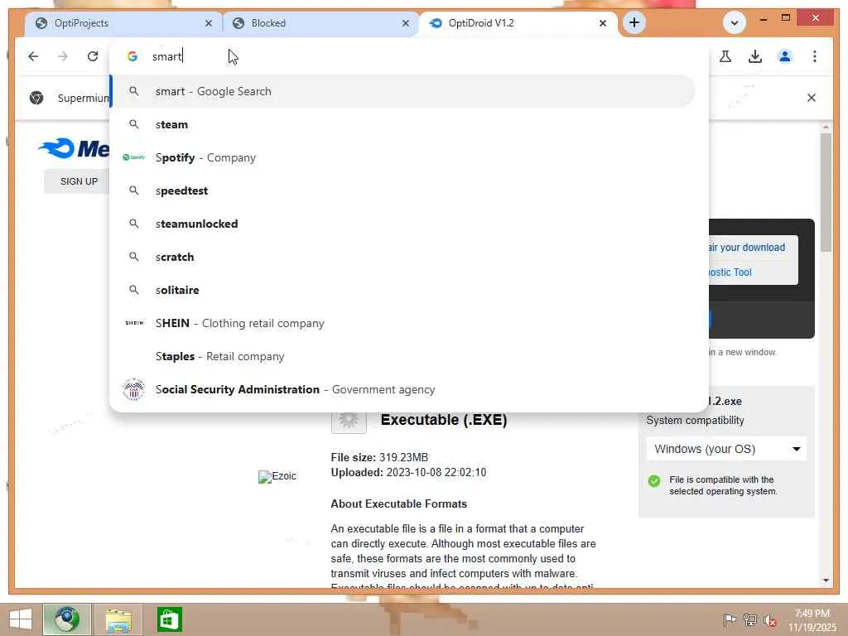848x636 pixels.
Task: Choose 'SHEIN - Clothing retail company' suggestion
Action: point(403,324)
